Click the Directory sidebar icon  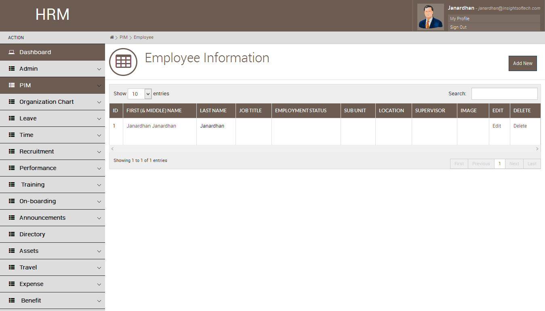click(12, 234)
